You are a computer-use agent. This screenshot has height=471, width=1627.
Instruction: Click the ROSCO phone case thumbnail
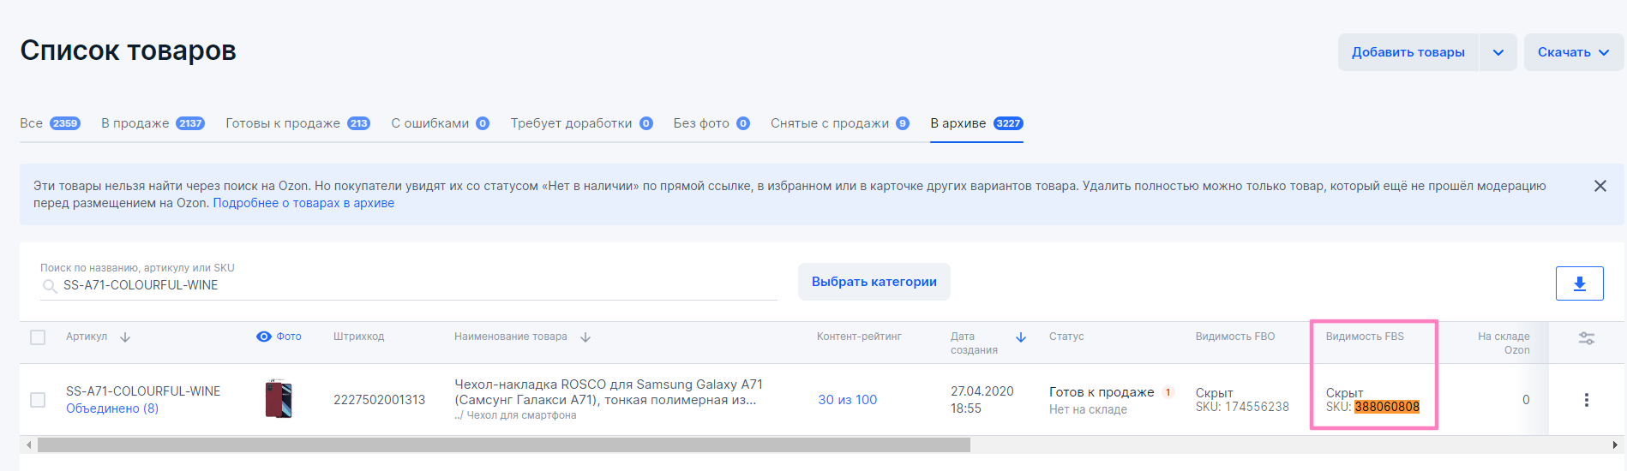279,399
